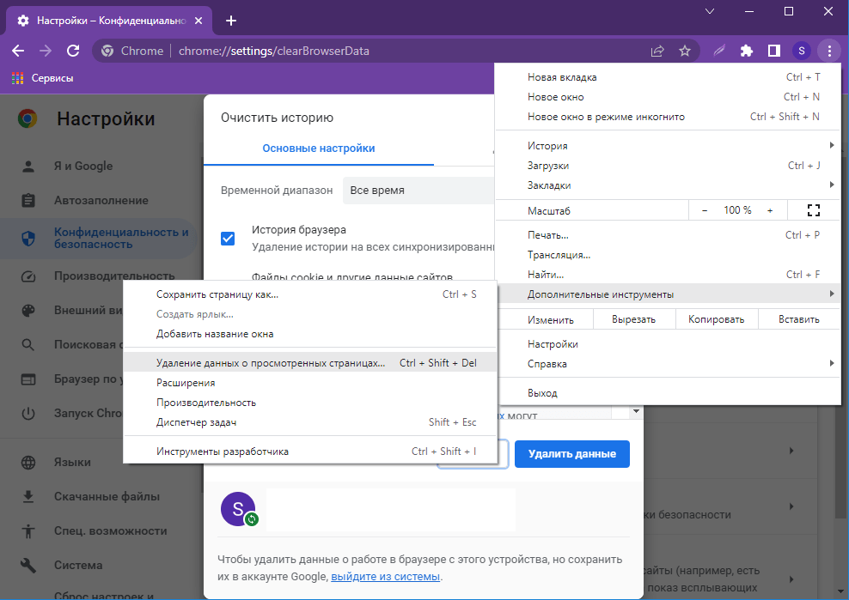The image size is (849, 600).
Task: Open the Chrome three-dot menu
Action: 828,51
